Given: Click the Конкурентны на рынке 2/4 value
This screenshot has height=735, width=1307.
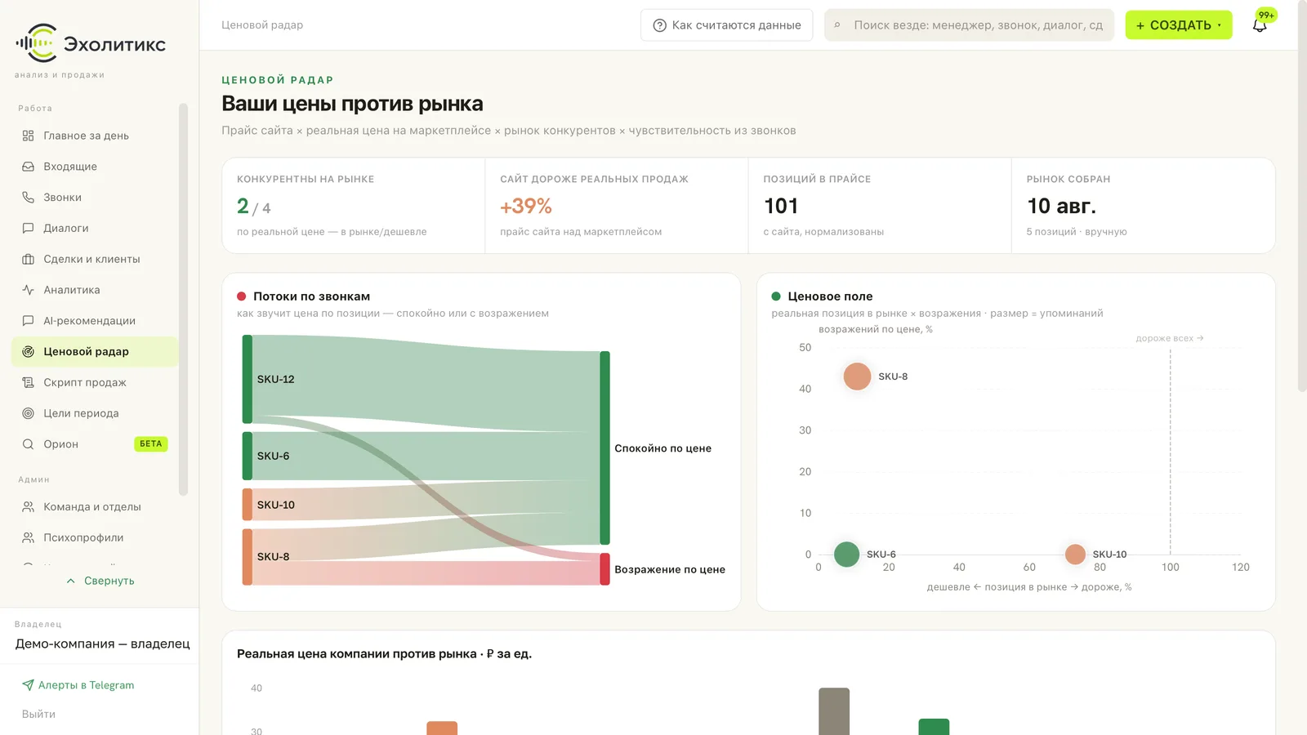Looking at the screenshot, I should [x=254, y=207].
